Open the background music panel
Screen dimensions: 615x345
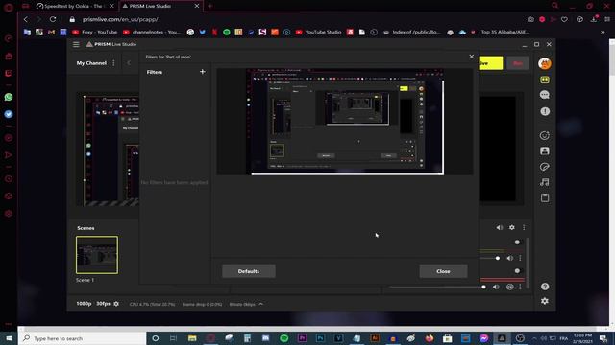[545, 182]
